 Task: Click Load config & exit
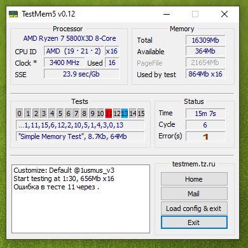(194, 208)
